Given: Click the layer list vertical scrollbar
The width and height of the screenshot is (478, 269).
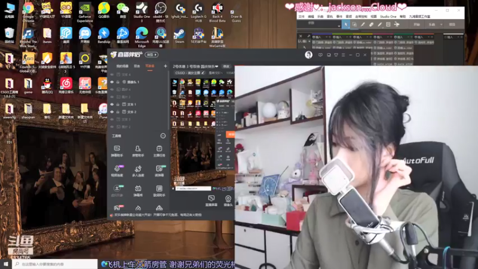Looking at the screenshot, I should pyautogui.click(x=168, y=100).
